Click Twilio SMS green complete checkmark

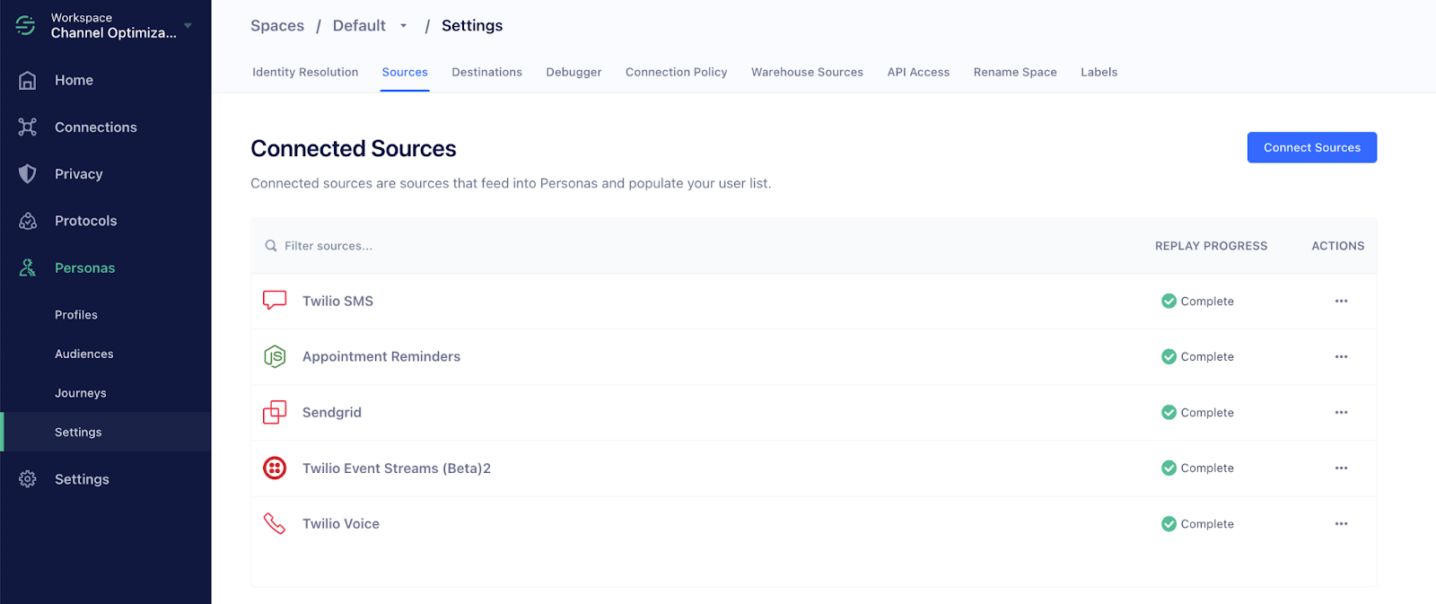tap(1169, 302)
